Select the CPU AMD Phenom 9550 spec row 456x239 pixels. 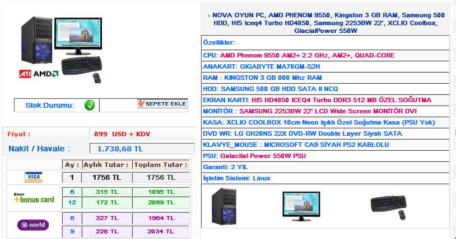click(325, 55)
